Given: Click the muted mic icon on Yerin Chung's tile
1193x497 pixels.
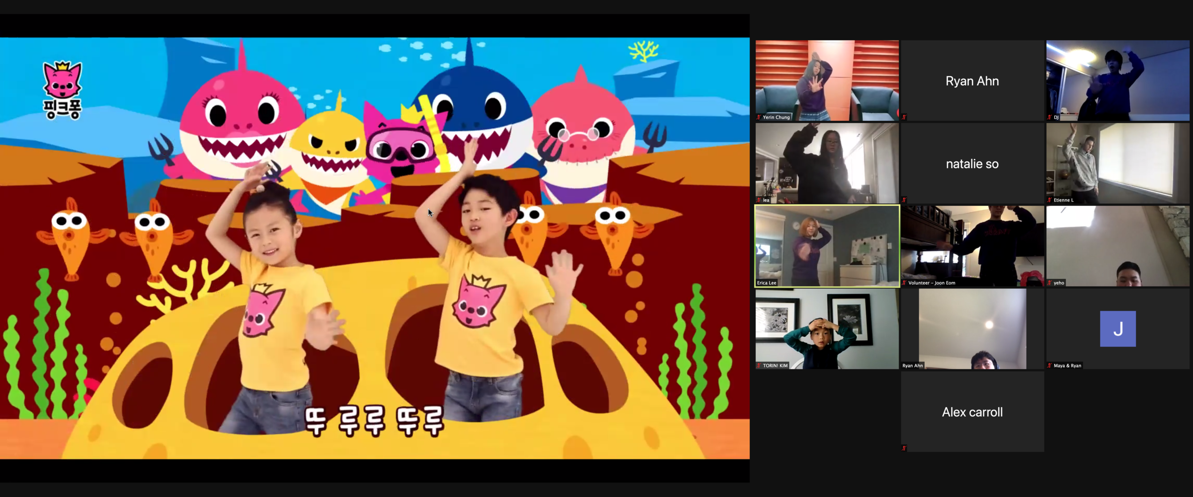Looking at the screenshot, I should click(759, 117).
